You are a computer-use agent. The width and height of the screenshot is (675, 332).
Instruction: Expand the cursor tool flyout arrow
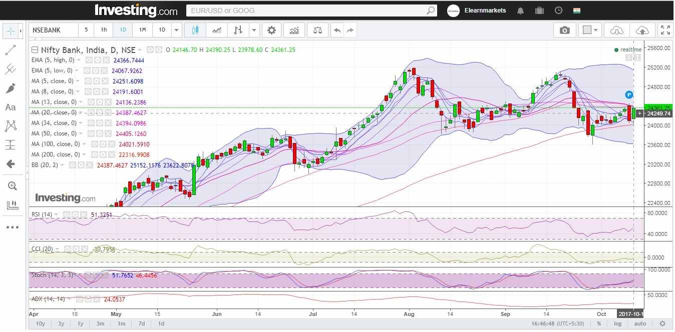[x=21, y=31]
